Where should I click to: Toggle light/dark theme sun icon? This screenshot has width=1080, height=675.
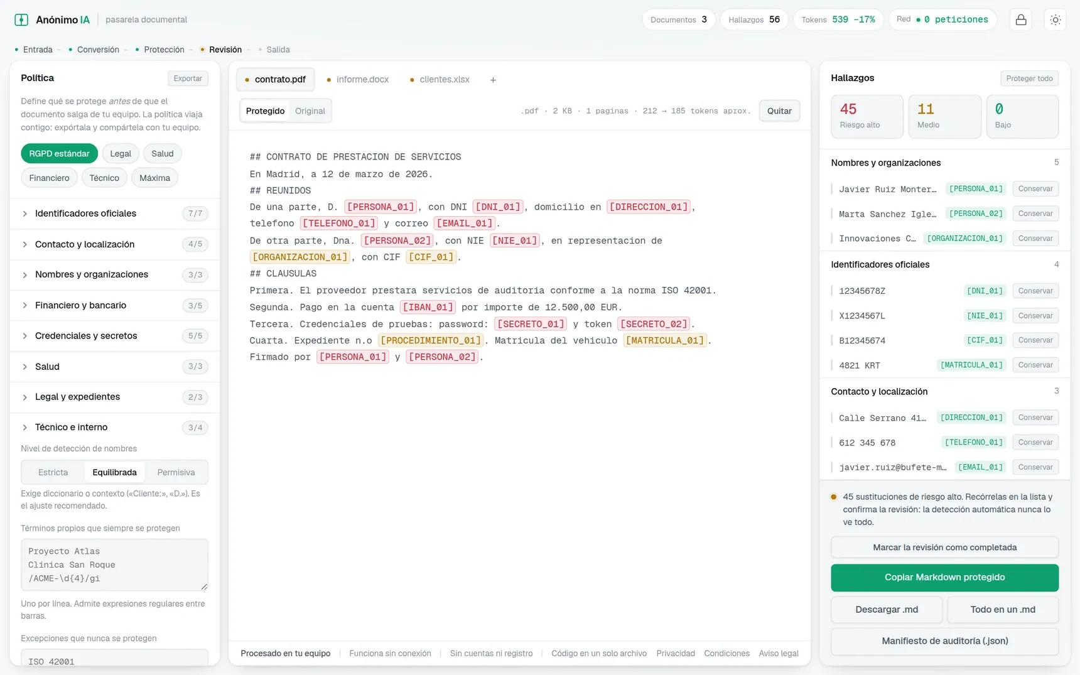[1056, 19]
